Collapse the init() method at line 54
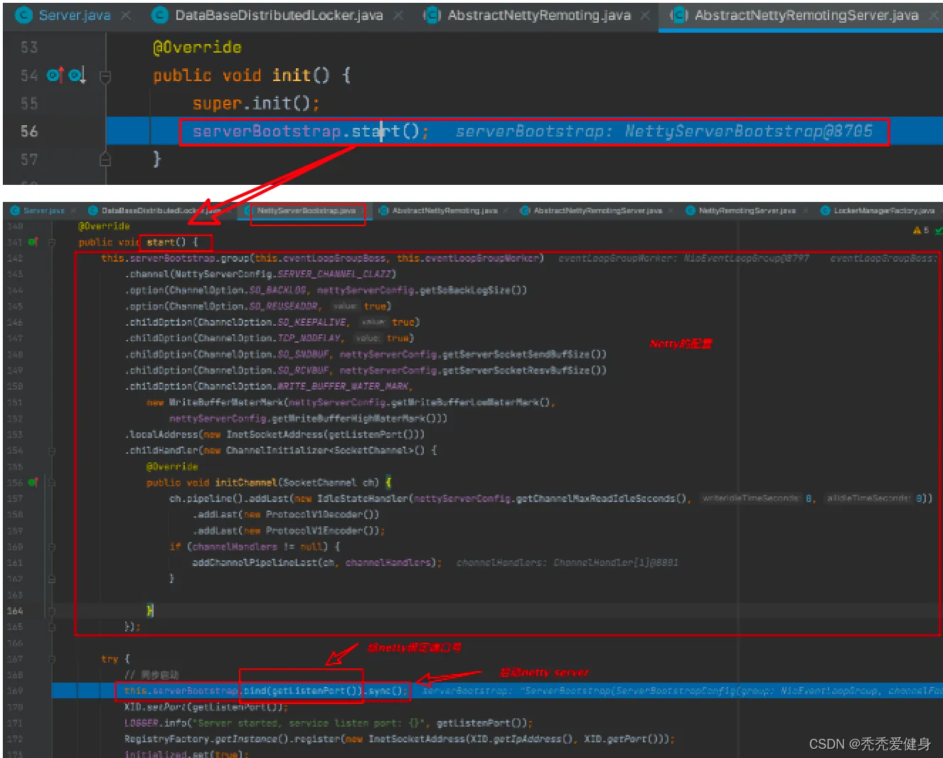 click(x=105, y=75)
